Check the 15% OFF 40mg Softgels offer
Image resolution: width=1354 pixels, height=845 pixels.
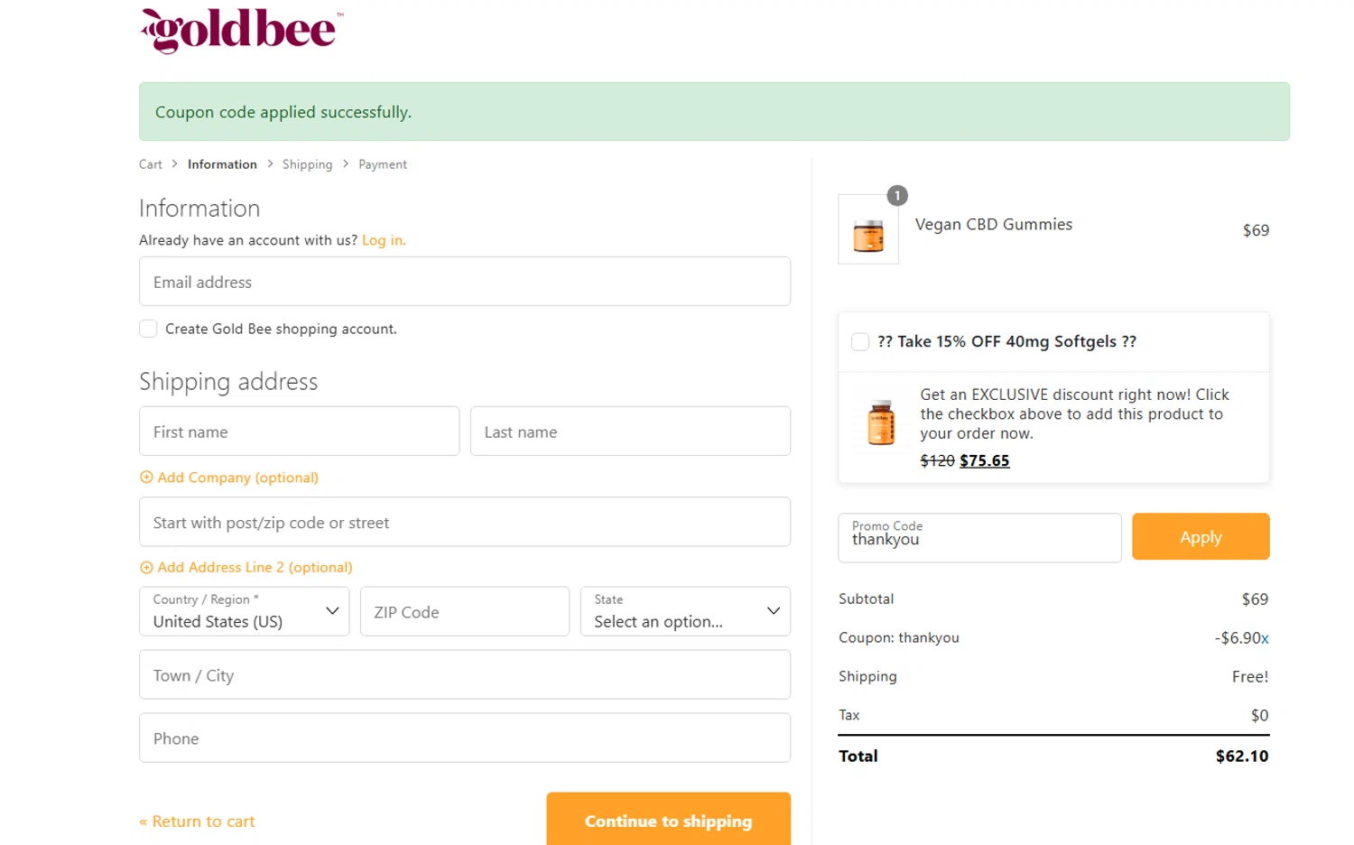pos(860,341)
